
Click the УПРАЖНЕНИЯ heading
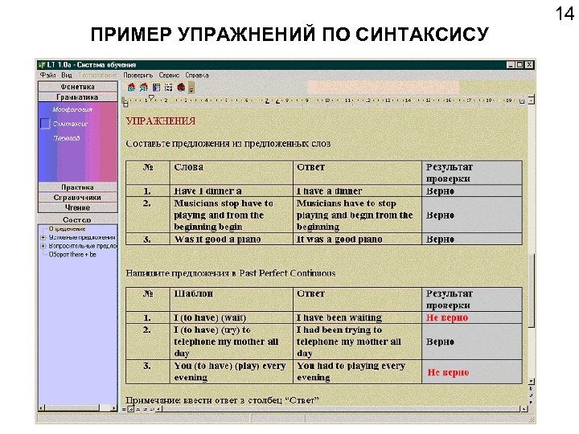[x=161, y=121]
